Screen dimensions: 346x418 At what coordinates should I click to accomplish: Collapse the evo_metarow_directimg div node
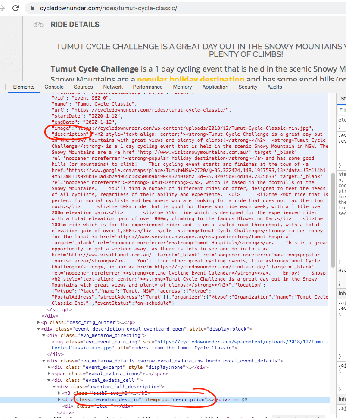[x=44, y=335]
